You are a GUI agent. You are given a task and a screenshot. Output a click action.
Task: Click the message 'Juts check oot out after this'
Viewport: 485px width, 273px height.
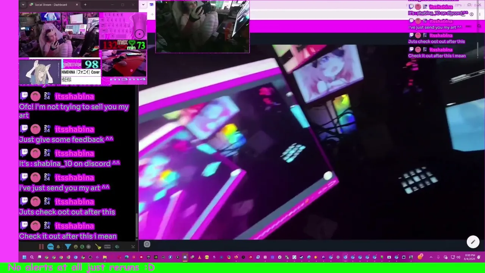(x=67, y=212)
